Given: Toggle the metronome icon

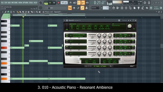Looking at the screenshot, I should point(71,3).
